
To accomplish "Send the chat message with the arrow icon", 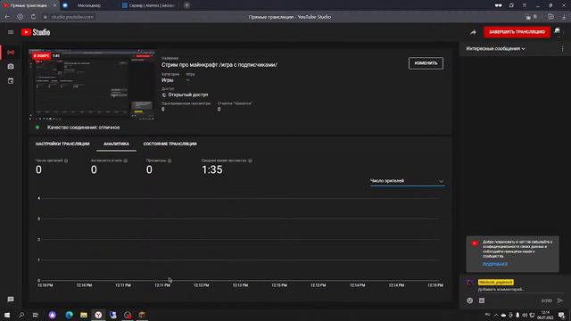I will (559, 300).
